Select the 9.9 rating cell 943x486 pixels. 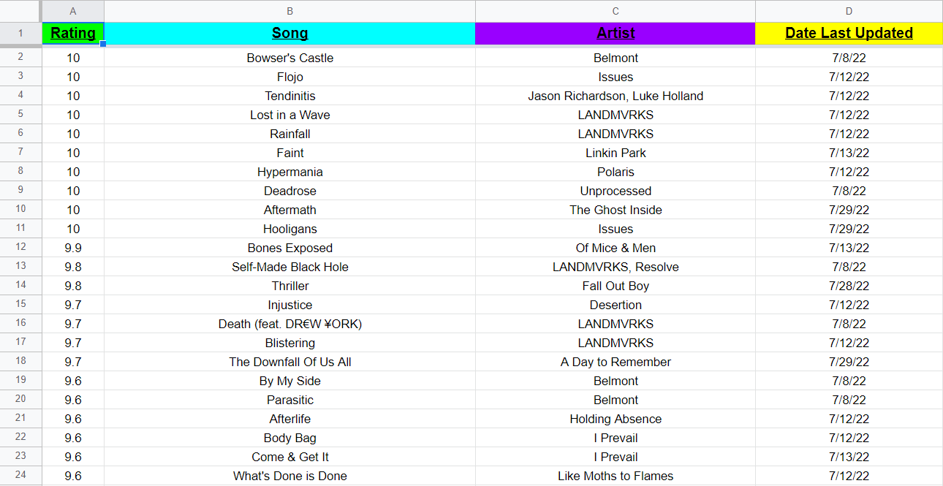click(x=73, y=248)
